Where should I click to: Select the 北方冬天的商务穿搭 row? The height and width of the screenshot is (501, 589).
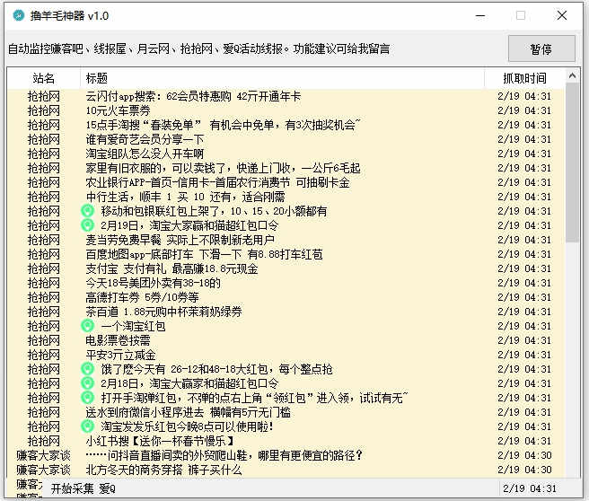(x=286, y=470)
